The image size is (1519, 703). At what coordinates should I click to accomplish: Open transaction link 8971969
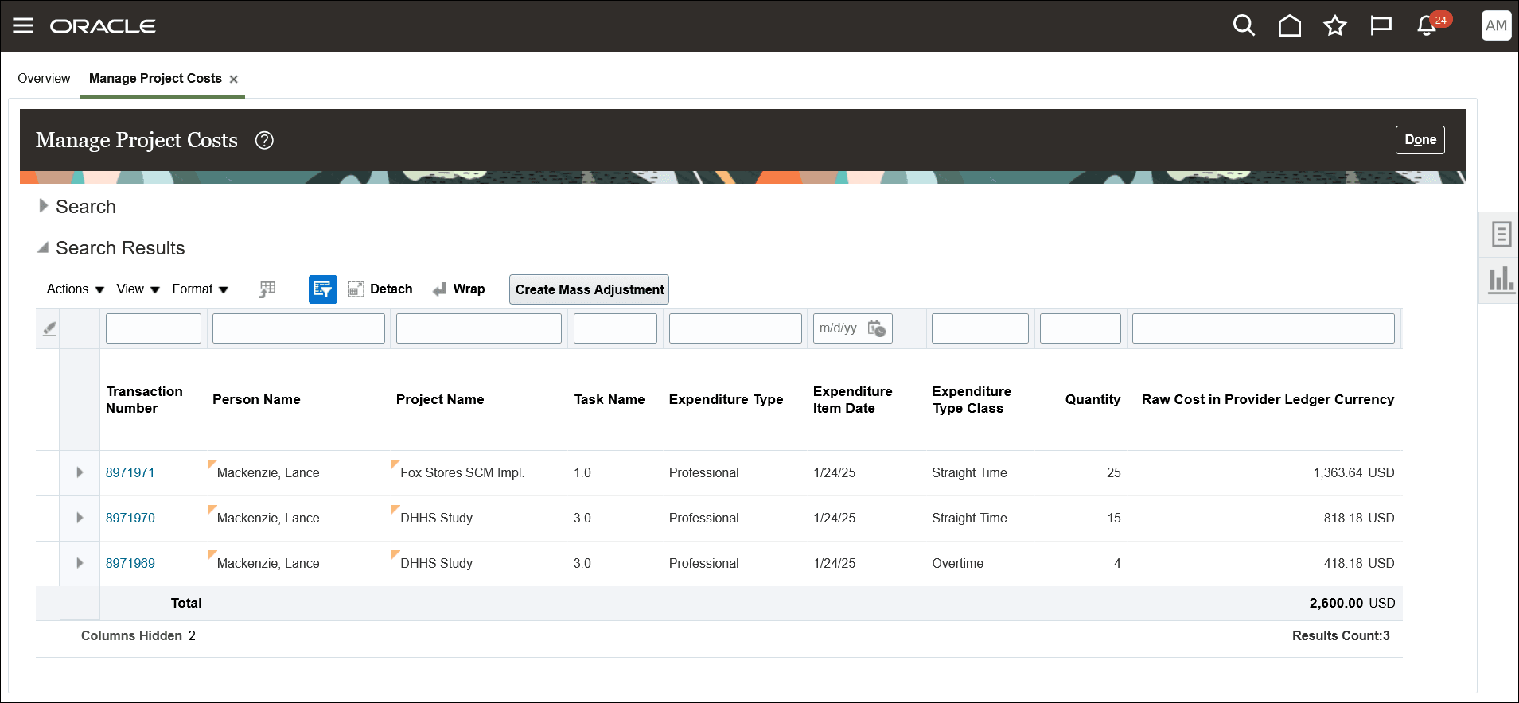point(130,563)
